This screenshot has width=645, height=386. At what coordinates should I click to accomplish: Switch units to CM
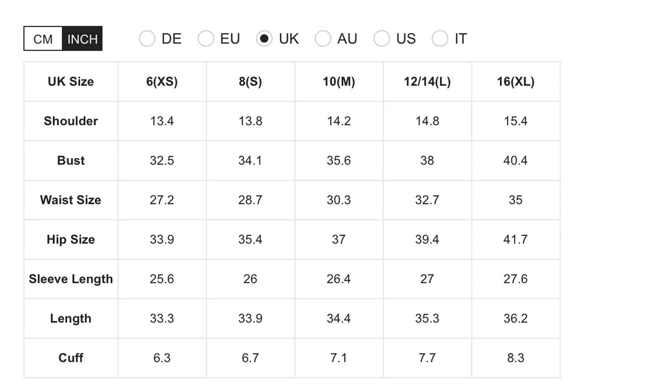[43, 39]
